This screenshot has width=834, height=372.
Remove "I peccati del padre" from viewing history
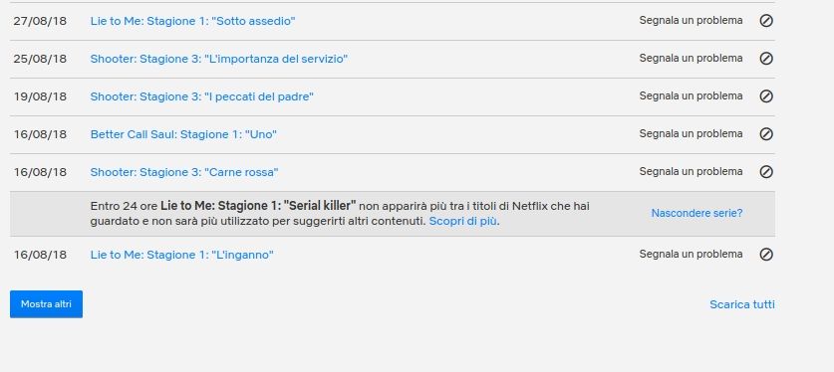(766, 96)
